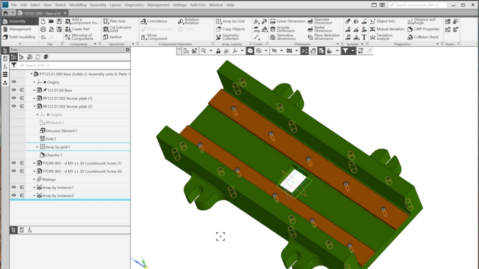Screen dimensions: 479x269
Task: Open the Tree panel settings gear
Action: (128, 50)
